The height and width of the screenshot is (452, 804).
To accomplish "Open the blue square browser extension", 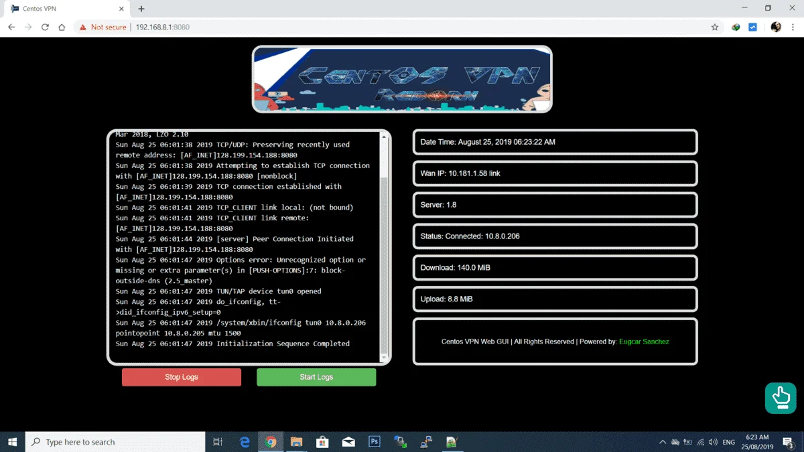I will tap(752, 27).
